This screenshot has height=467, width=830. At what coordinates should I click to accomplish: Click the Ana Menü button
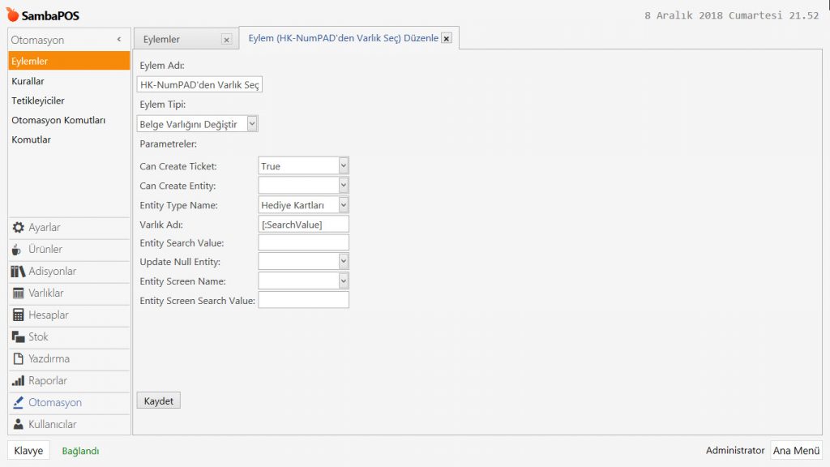click(x=796, y=451)
